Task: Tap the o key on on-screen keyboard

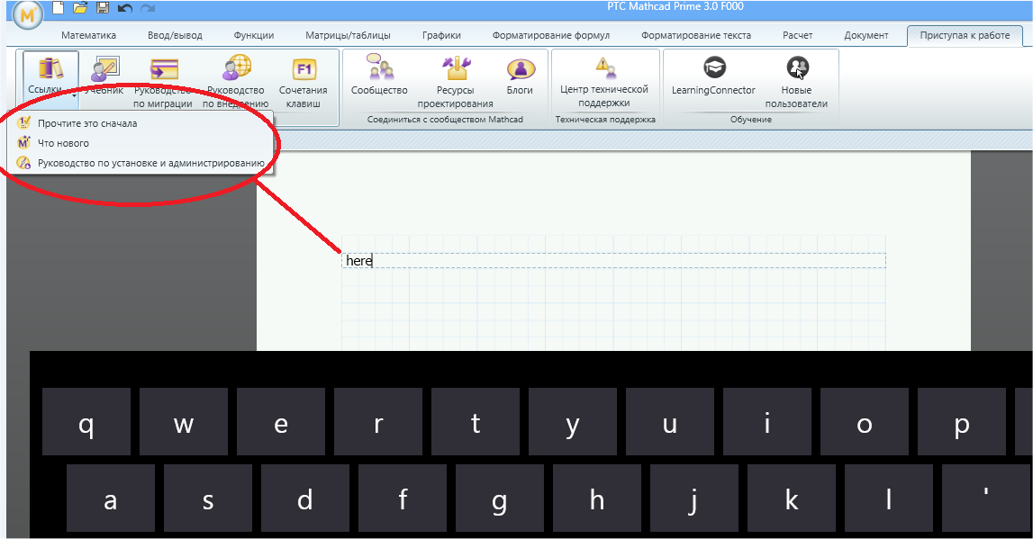Action: point(865,422)
